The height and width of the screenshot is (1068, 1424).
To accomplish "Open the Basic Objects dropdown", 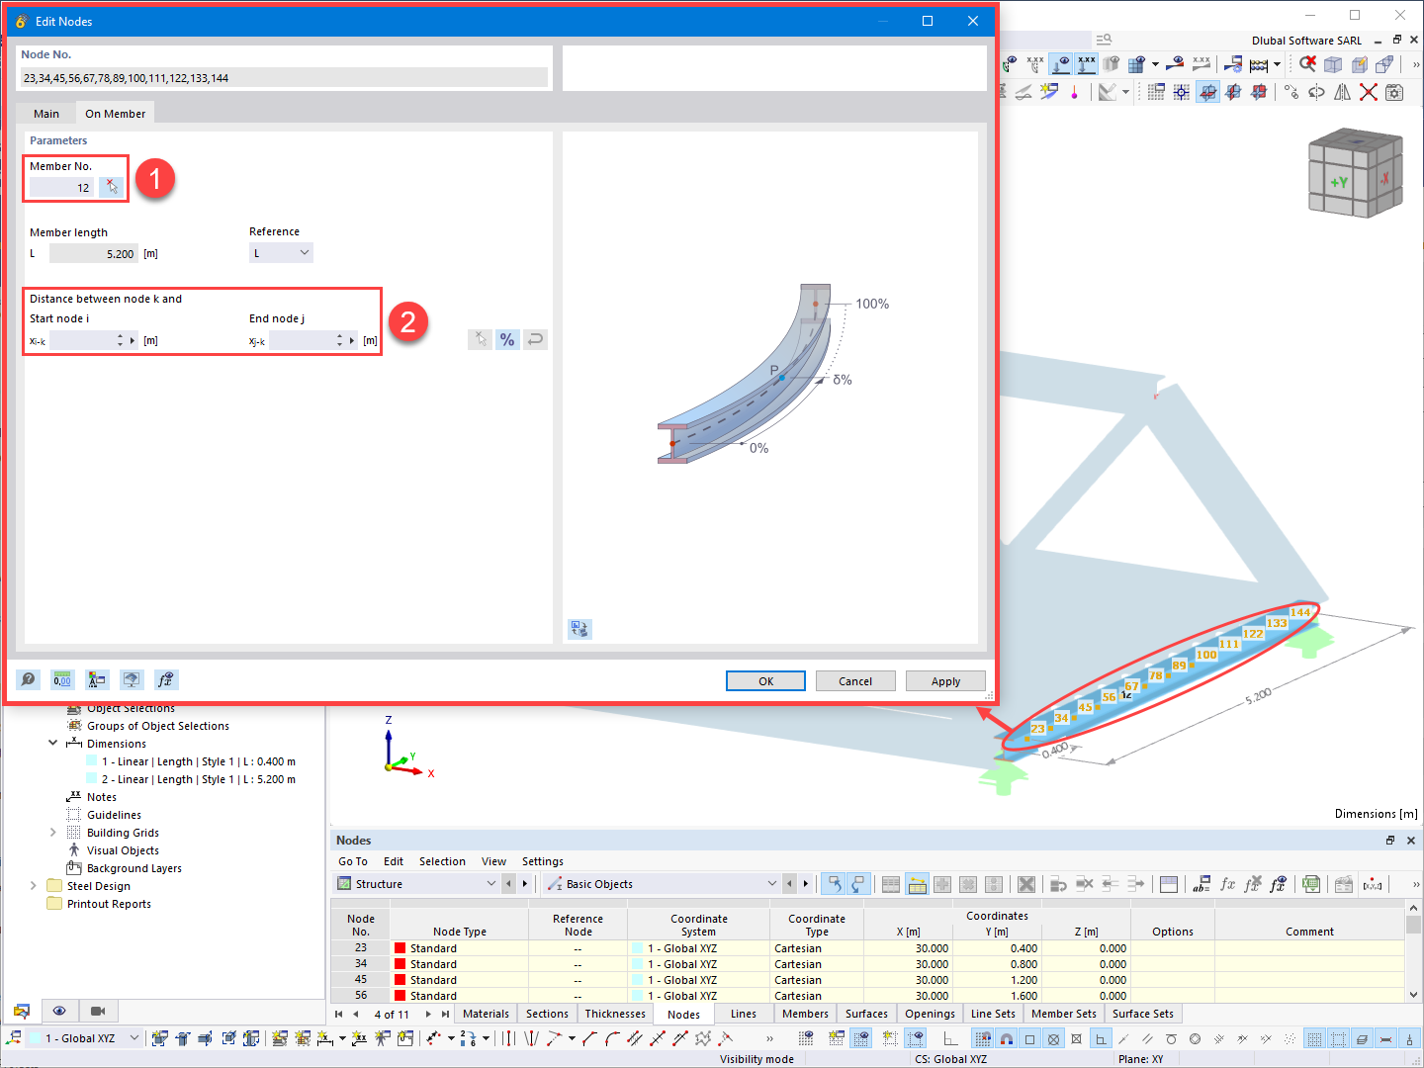I will click(x=662, y=884).
